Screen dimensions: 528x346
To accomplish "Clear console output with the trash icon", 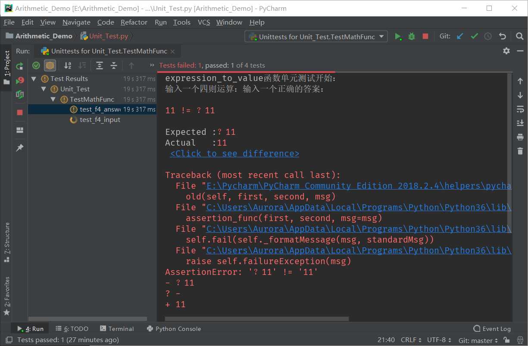I will click(520, 151).
